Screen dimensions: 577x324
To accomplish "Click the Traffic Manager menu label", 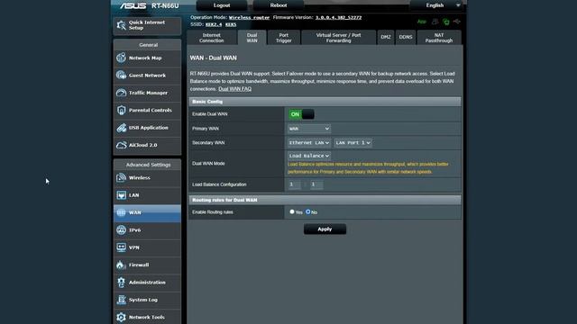I will click(x=148, y=93).
